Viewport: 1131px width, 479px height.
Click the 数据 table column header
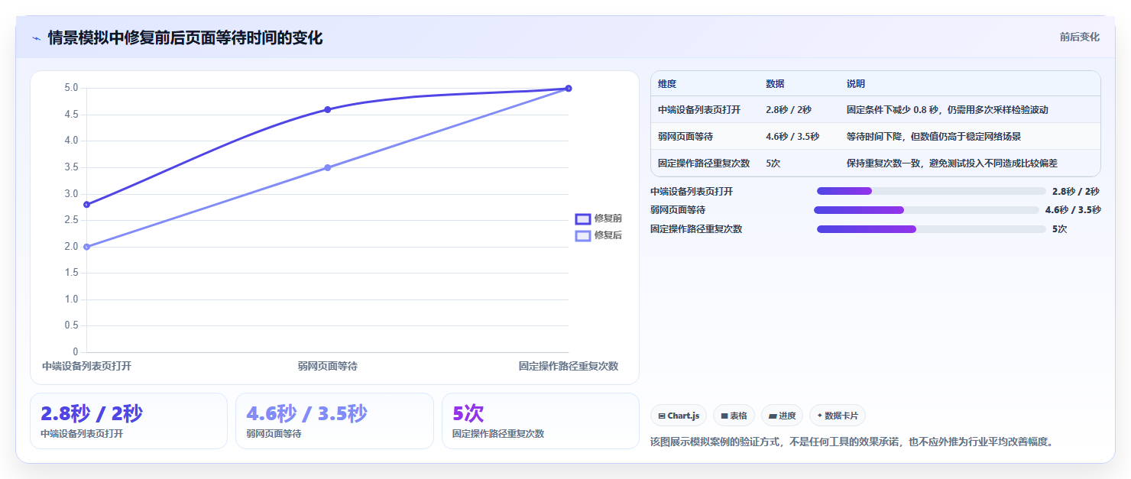click(x=775, y=84)
